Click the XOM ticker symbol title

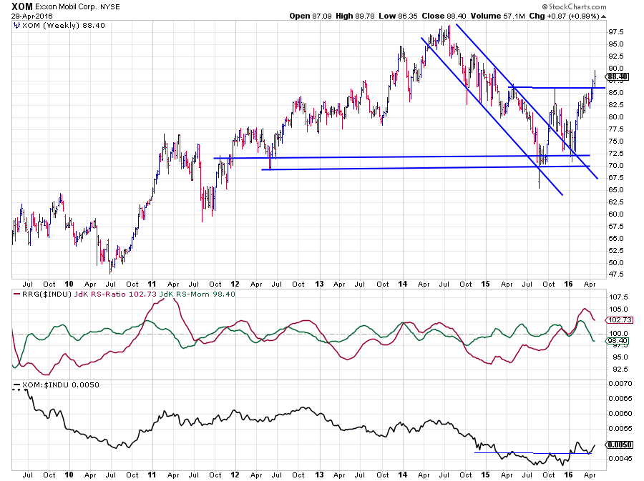coord(21,6)
